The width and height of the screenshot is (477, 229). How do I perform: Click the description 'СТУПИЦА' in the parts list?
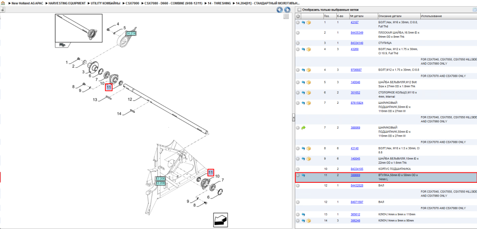pos(385,43)
